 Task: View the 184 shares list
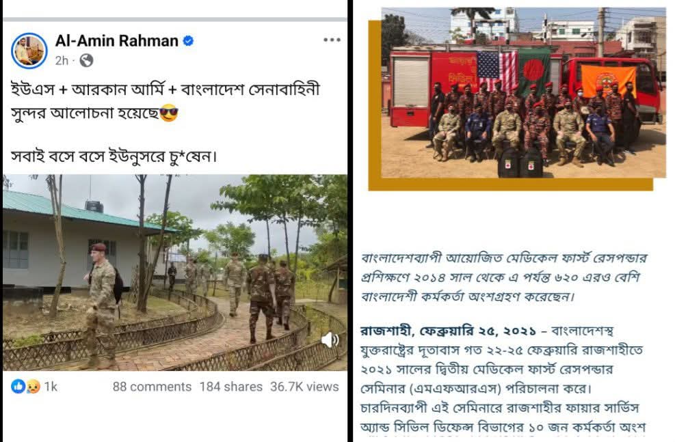click(230, 387)
